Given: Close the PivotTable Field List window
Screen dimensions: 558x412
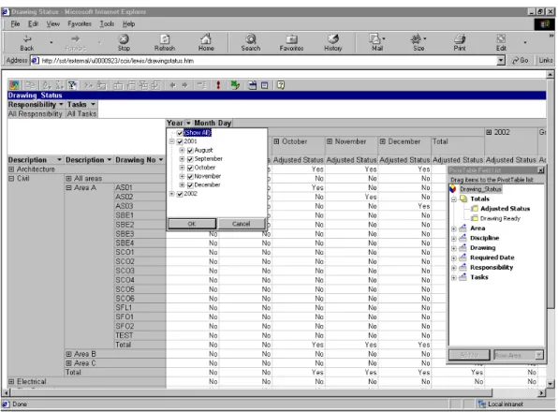Looking at the screenshot, I should (541, 170).
